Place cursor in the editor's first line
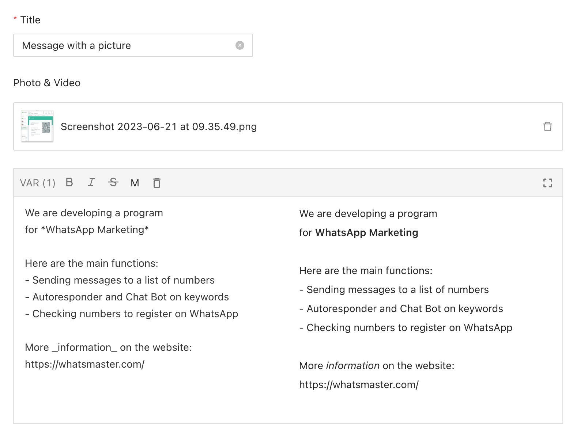The width and height of the screenshot is (577, 440). (94, 213)
